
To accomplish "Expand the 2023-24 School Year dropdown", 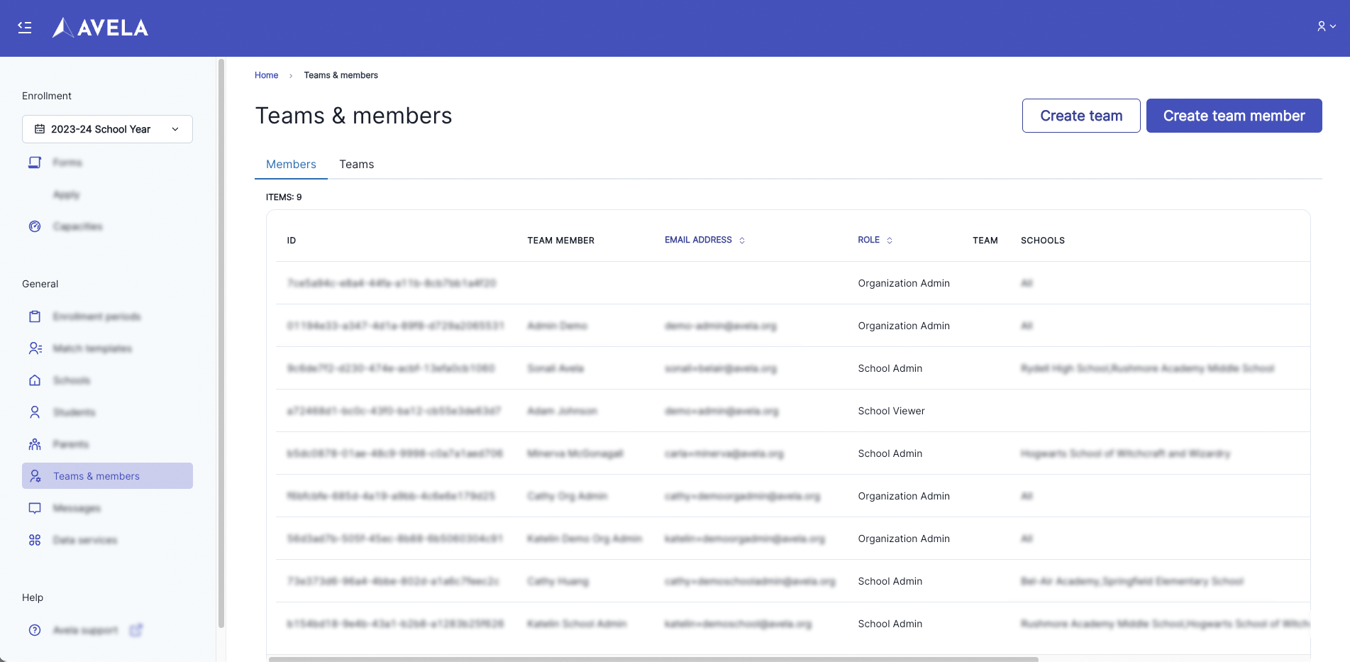I will [x=107, y=129].
